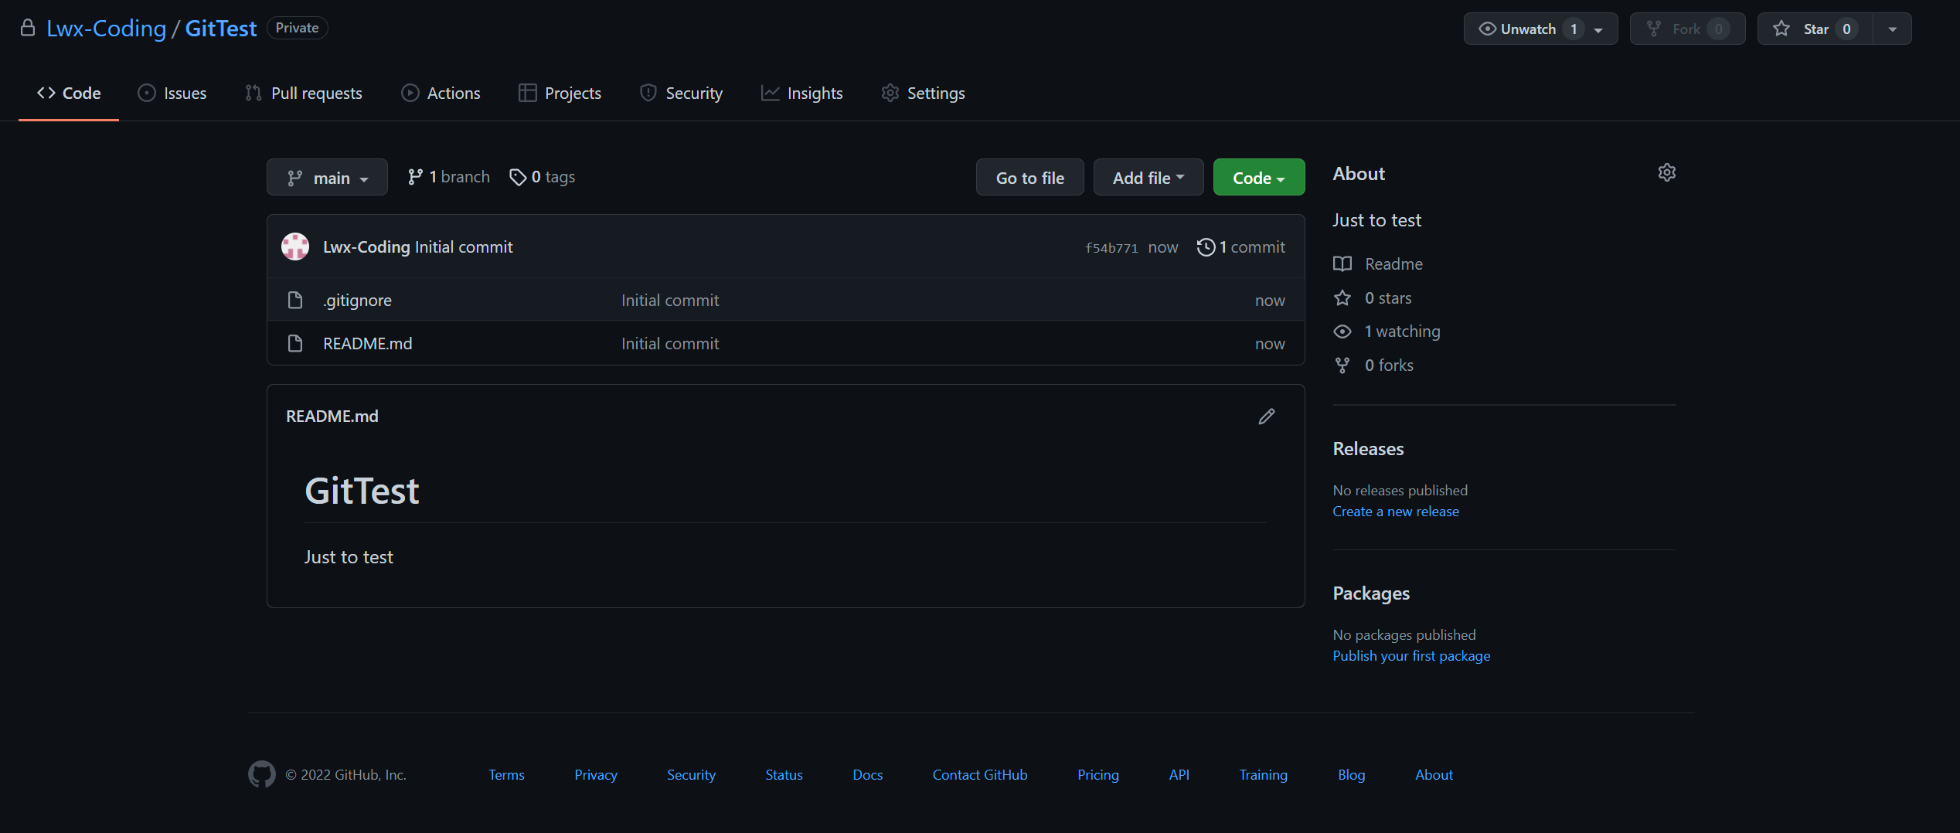Open the footer Blog link
The width and height of the screenshot is (1960, 833).
pos(1352,774)
